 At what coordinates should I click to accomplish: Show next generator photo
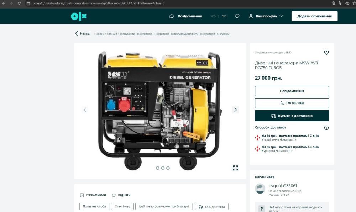tap(235, 110)
